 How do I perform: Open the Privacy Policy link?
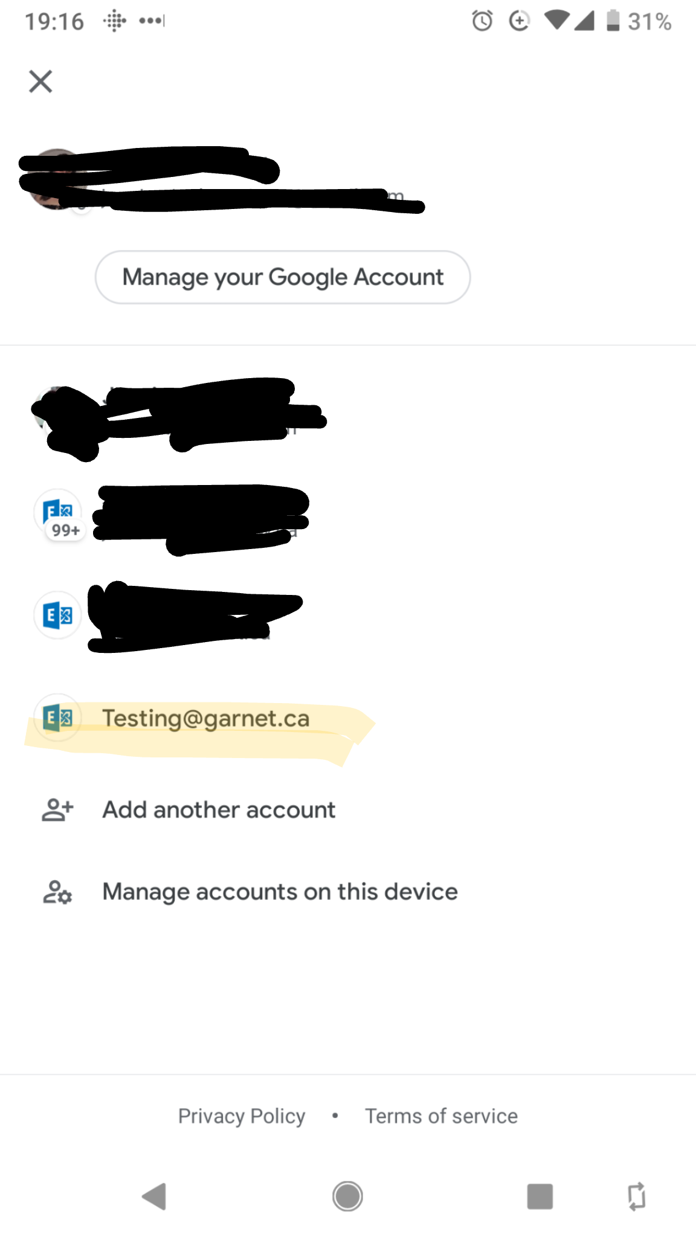[x=241, y=1116]
